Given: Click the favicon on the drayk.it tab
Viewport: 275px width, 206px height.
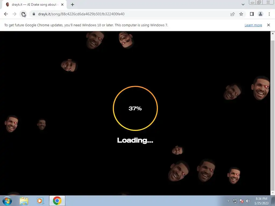Looking at the screenshot, I should tap(8, 5).
